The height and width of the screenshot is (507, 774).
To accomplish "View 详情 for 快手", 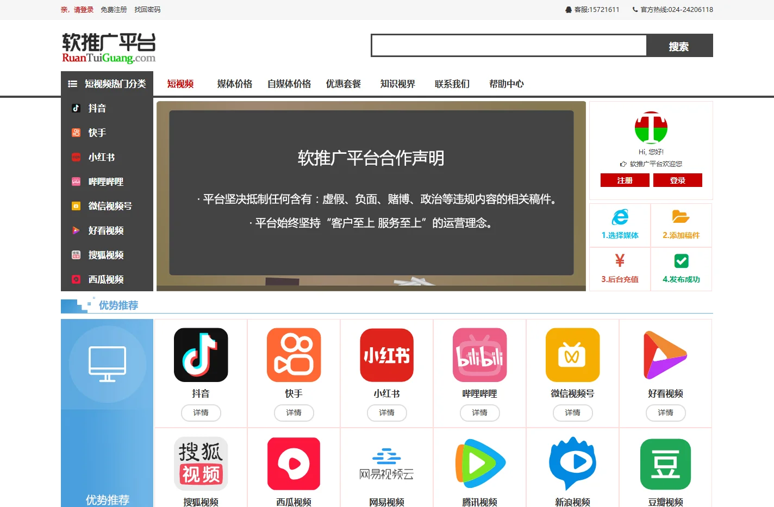I will pyautogui.click(x=294, y=413).
